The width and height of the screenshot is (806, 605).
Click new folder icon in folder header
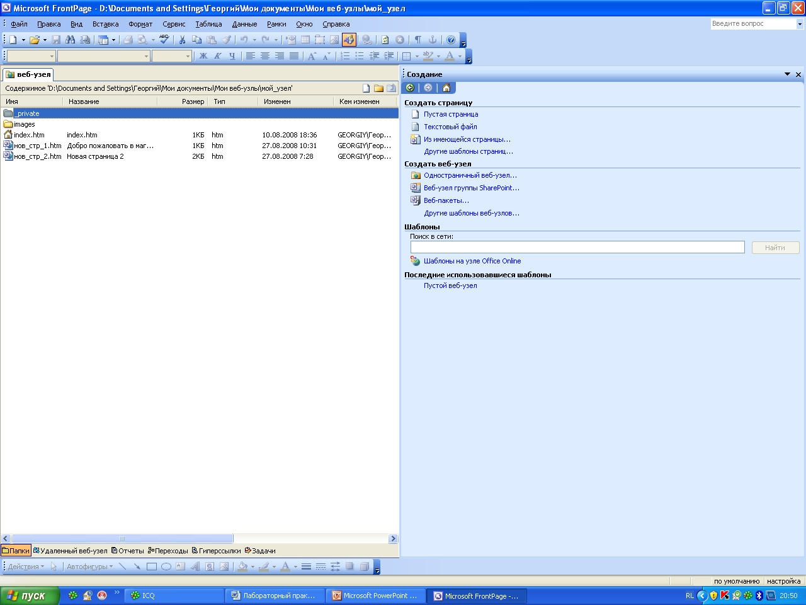coord(378,88)
